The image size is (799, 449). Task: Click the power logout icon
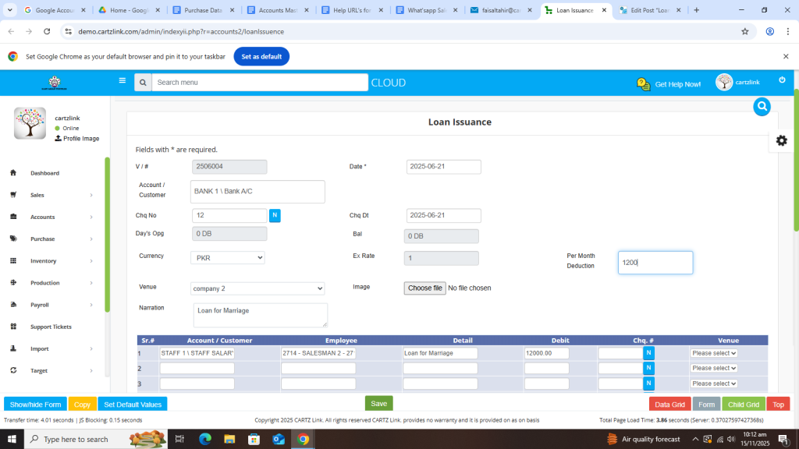[x=782, y=80]
